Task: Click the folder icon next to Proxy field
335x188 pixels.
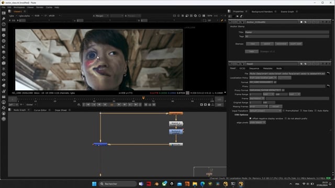Action: 328,86
